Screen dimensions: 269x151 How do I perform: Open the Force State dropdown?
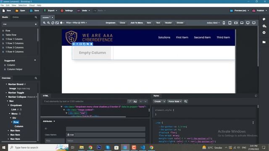coord(175,102)
